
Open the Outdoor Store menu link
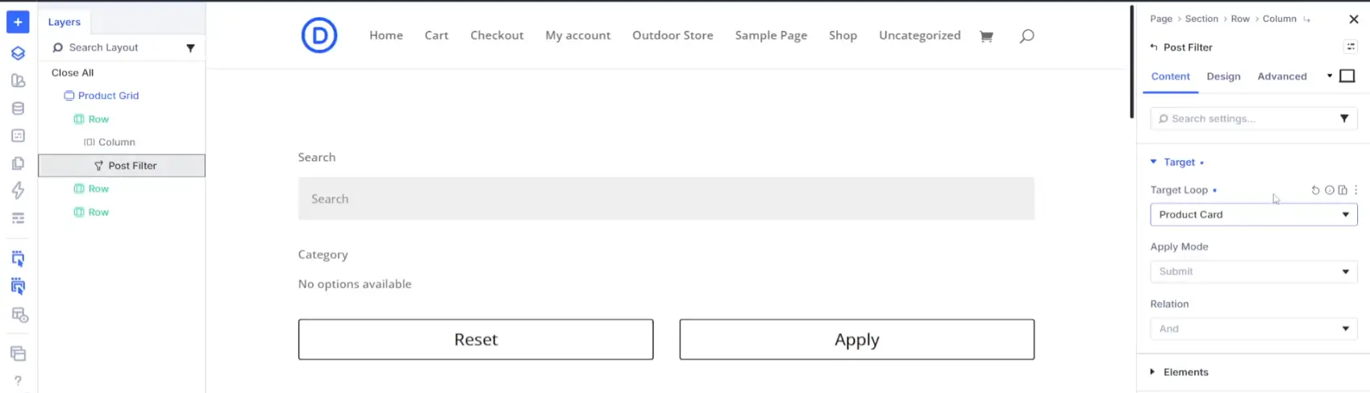coord(673,35)
